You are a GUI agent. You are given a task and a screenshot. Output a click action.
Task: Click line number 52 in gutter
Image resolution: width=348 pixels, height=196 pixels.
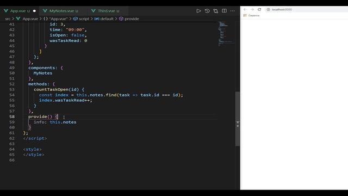point(12,84)
